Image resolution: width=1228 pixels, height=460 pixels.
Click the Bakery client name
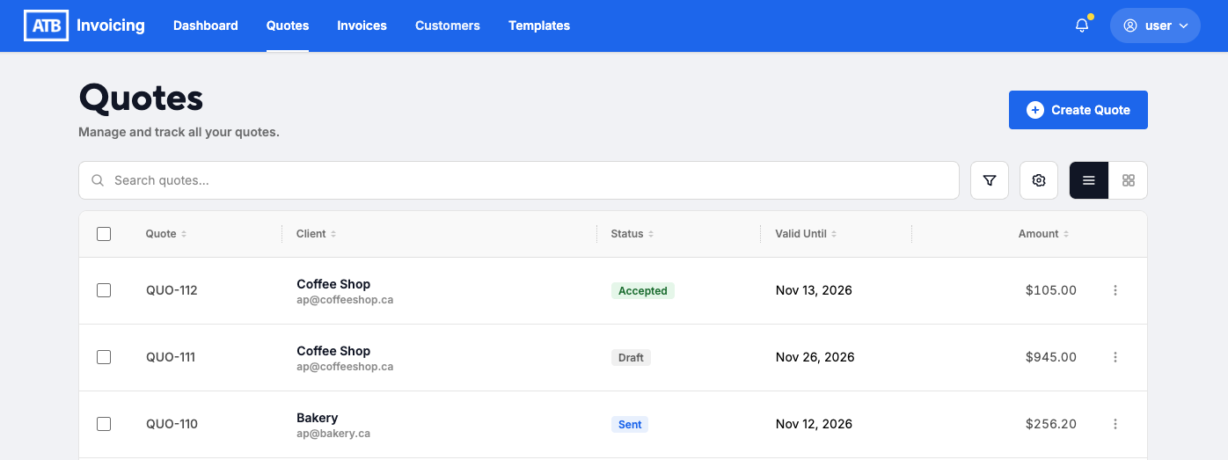pos(318,418)
